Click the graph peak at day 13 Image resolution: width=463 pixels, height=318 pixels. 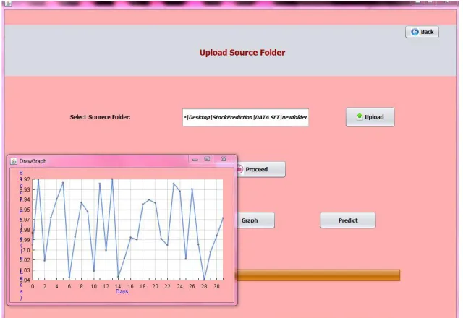(112, 179)
